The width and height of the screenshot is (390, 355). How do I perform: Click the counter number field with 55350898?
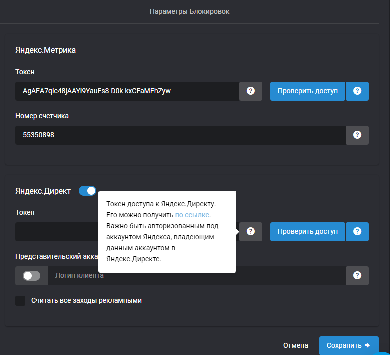tap(180, 135)
